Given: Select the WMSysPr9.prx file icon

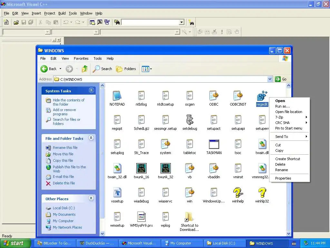Looking at the screenshot, I should point(141,217).
